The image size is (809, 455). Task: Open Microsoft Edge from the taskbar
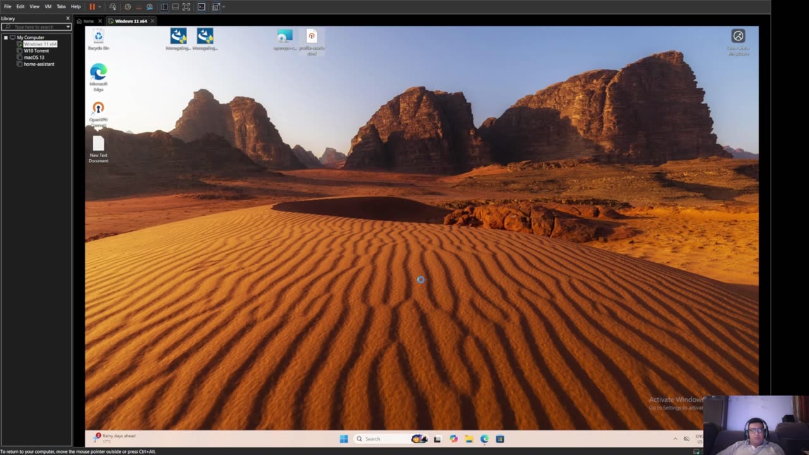(484, 439)
